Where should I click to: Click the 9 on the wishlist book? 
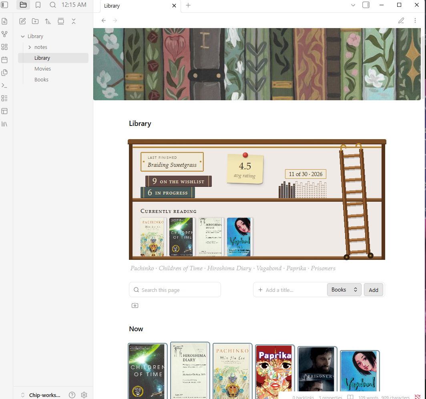pos(179,181)
